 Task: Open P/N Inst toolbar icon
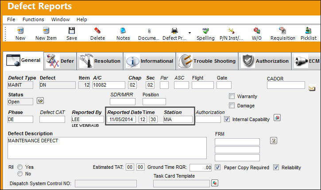[231, 30]
